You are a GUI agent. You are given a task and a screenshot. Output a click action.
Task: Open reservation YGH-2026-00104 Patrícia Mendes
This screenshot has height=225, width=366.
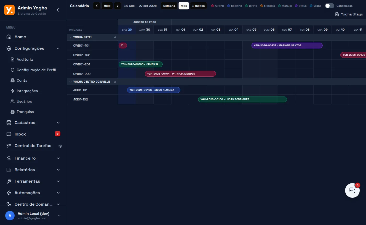[180, 74]
